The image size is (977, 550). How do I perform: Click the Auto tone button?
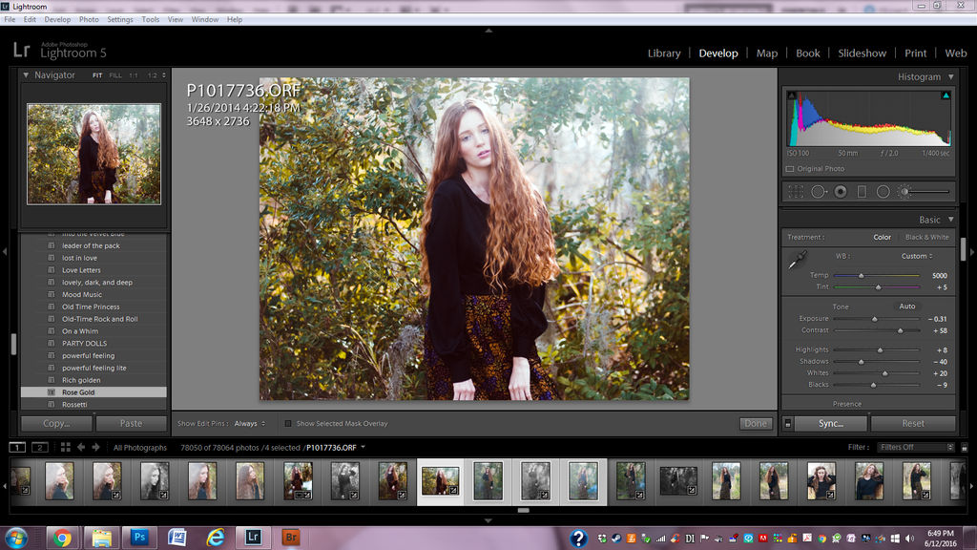pyautogui.click(x=907, y=307)
